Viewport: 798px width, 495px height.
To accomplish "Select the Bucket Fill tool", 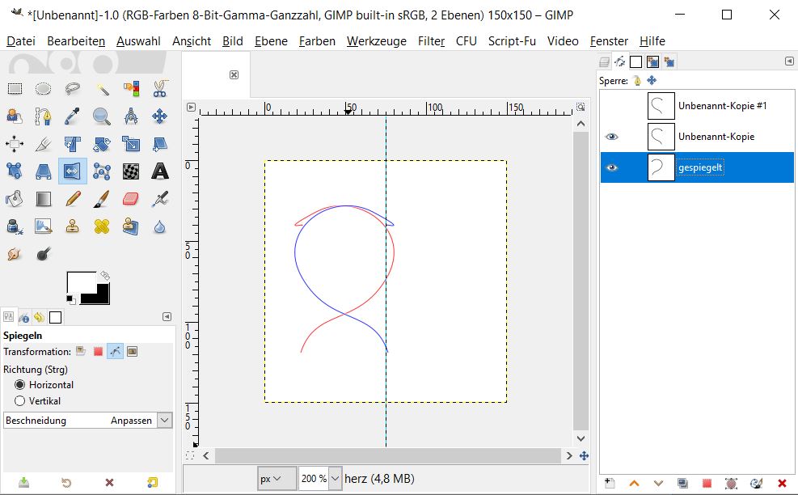I will click(x=15, y=198).
